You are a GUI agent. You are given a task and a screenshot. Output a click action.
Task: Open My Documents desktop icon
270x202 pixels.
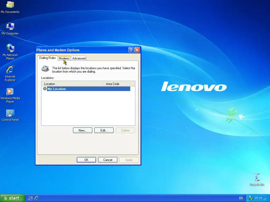coord(10,7)
